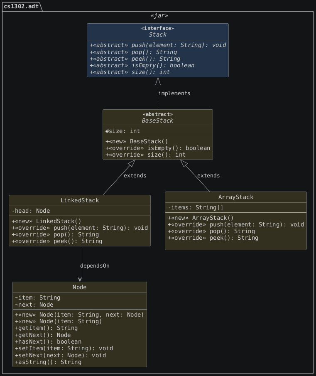This screenshot has height=376, width=316.
Task: Select the «abstract» stereotype on BaseStack
Action: (x=158, y=114)
